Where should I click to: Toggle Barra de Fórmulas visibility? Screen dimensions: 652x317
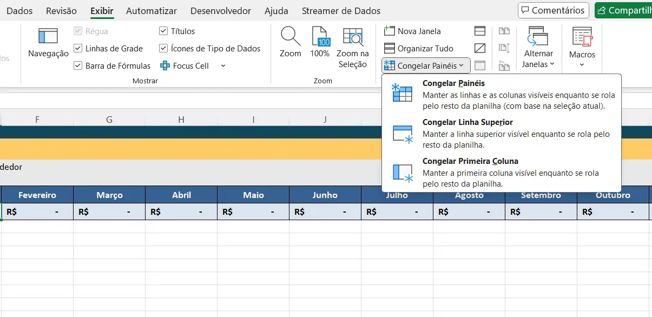78,65
